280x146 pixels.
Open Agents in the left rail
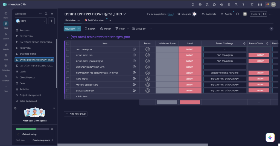pyautogui.click(x=6, y=46)
